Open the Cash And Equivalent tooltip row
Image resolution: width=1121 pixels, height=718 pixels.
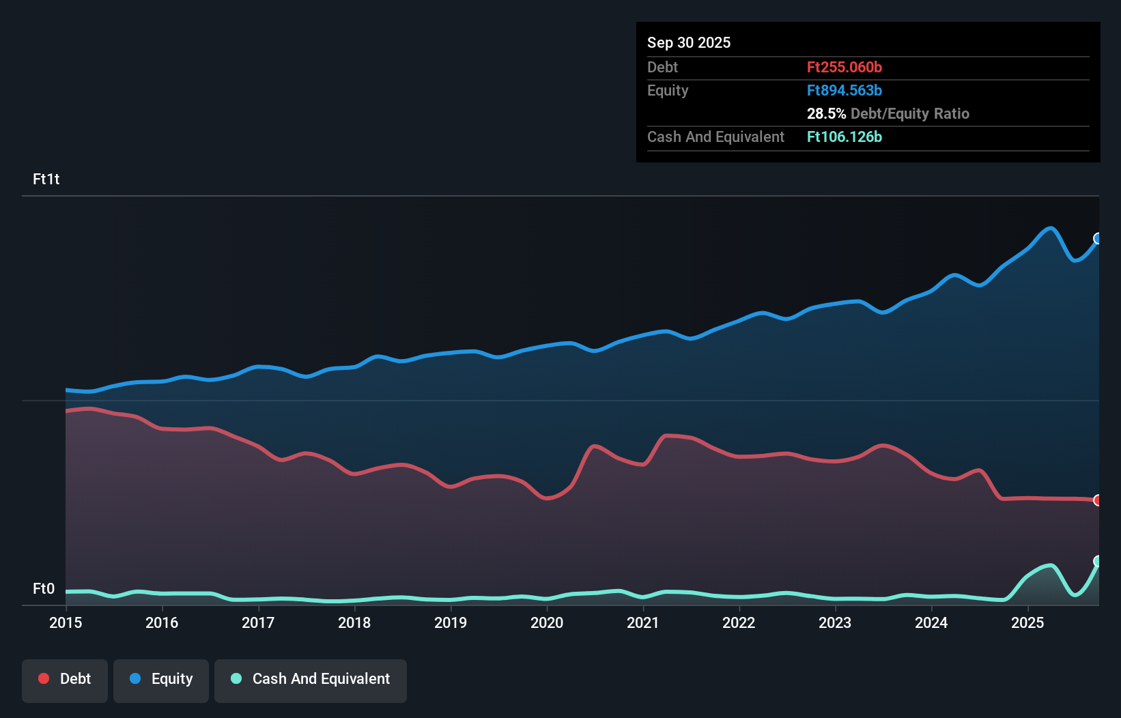click(715, 137)
